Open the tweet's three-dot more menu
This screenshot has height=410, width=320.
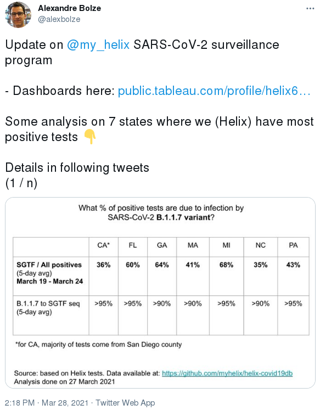[310, 9]
